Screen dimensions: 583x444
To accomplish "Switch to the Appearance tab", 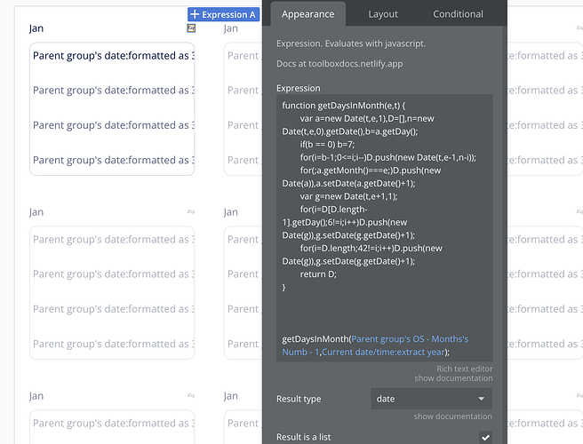I will 307,14.
